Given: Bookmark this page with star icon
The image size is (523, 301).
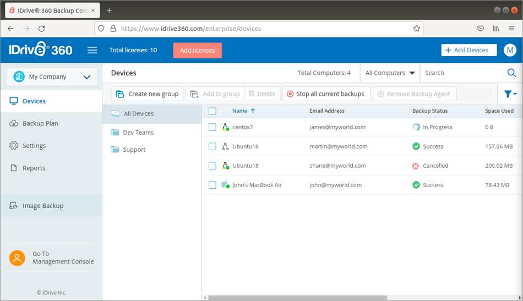Looking at the screenshot, I should 416,29.
